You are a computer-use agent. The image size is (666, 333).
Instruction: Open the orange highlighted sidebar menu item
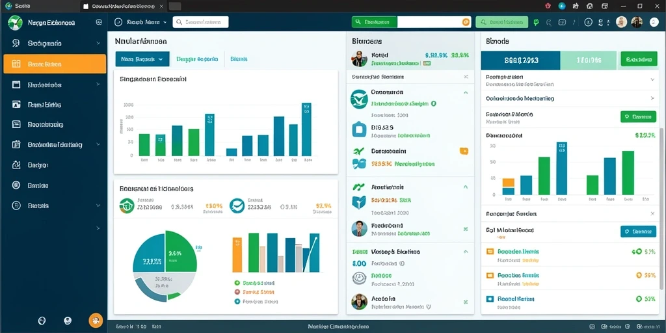pos(55,64)
